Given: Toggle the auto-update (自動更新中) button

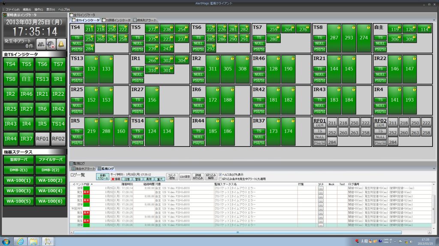Looking at the screenshot, I should click(41, 44).
